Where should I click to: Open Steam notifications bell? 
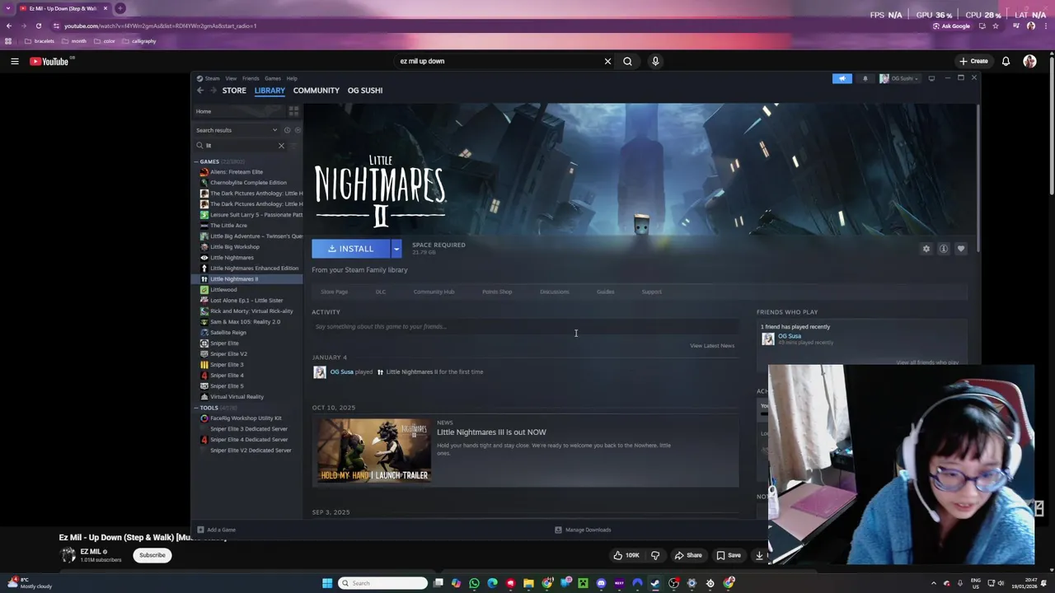(865, 78)
